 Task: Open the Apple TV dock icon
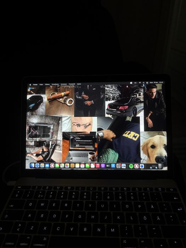108,166
